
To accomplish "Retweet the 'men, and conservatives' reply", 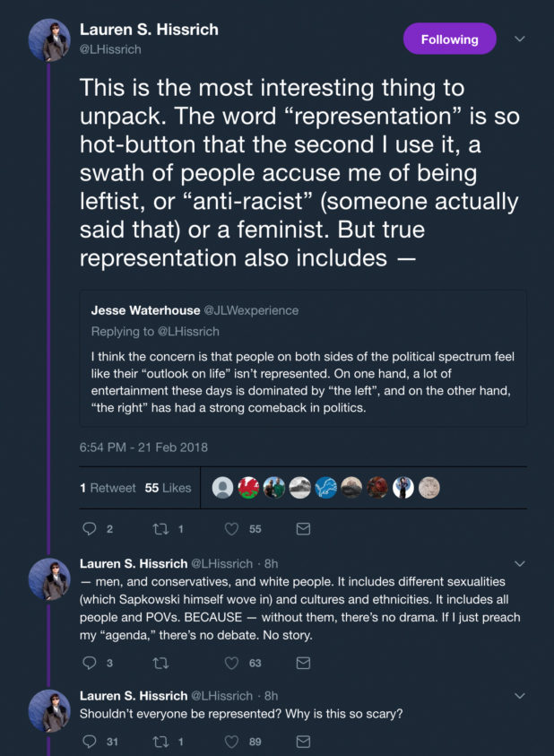I will tap(160, 663).
